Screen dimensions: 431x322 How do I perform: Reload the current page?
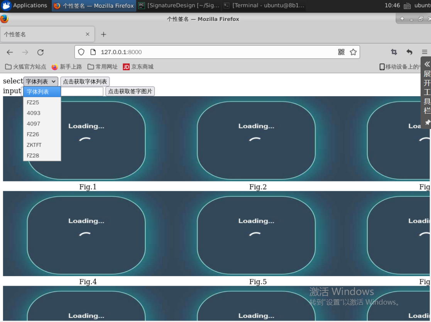tap(41, 52)
